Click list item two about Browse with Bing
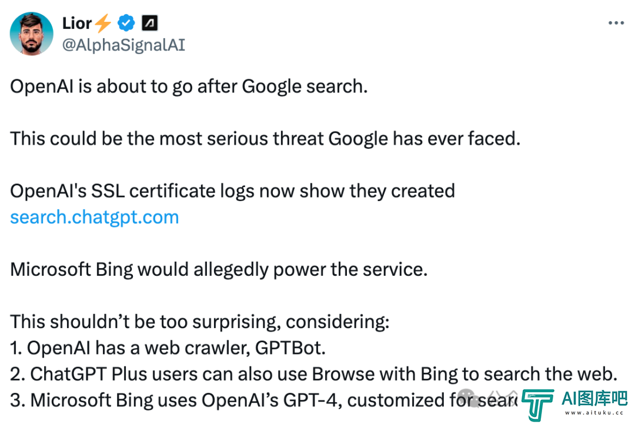 point(313,374)
